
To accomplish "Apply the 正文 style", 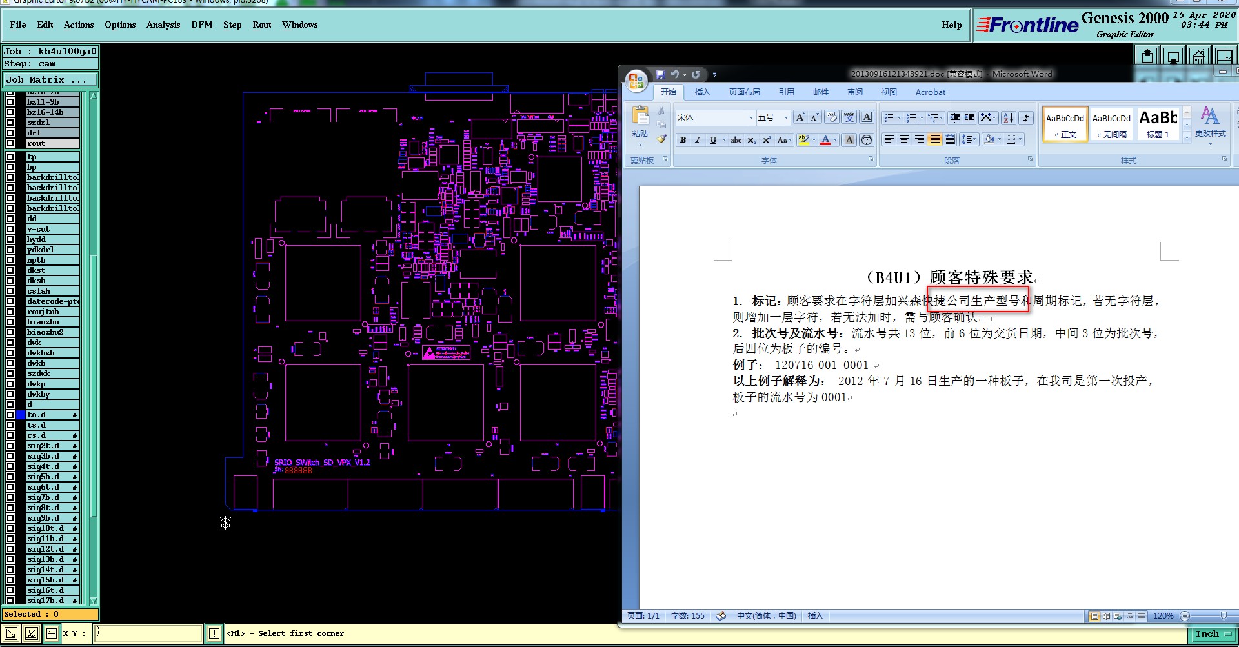I will pos(1065,124).
